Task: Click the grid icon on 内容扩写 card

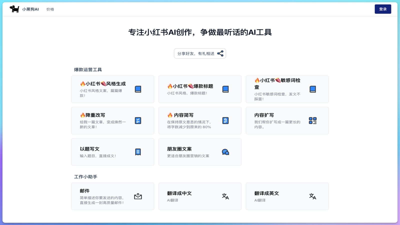Action: click(x=313, y=120)
